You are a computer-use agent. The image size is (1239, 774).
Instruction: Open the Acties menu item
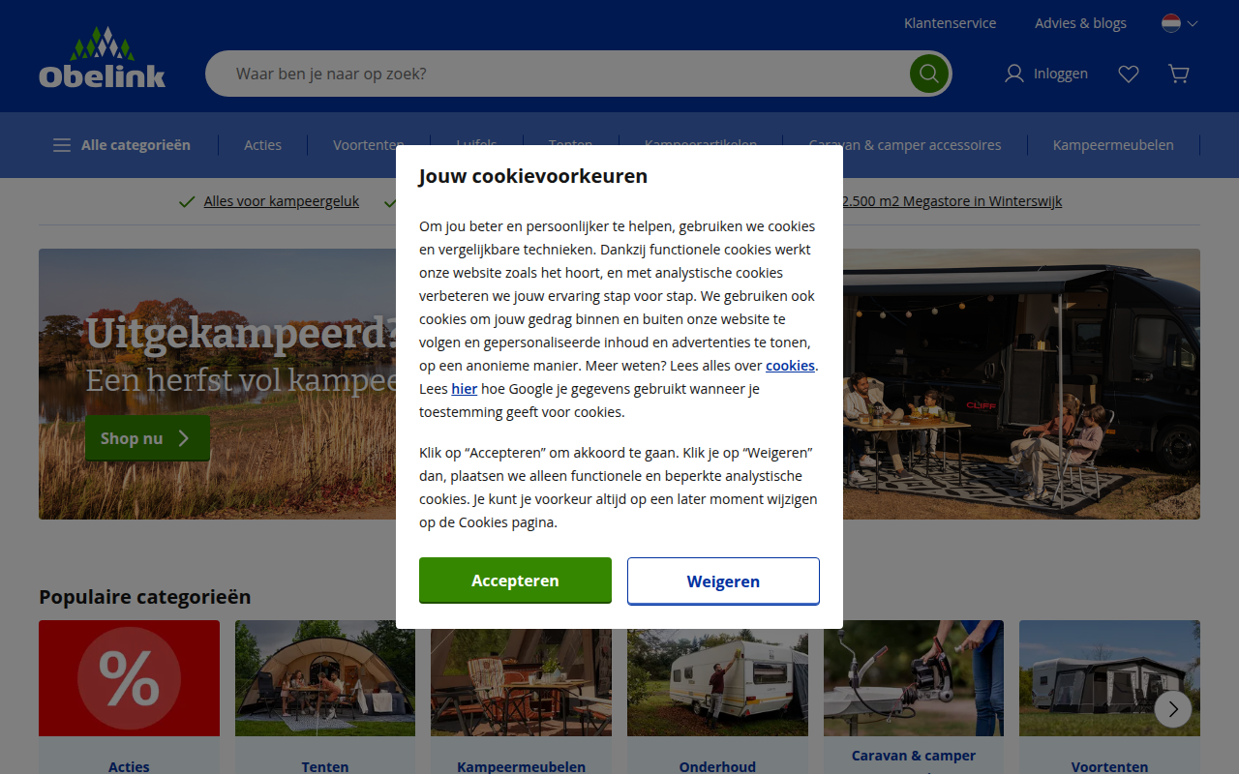tap(262, 145)
